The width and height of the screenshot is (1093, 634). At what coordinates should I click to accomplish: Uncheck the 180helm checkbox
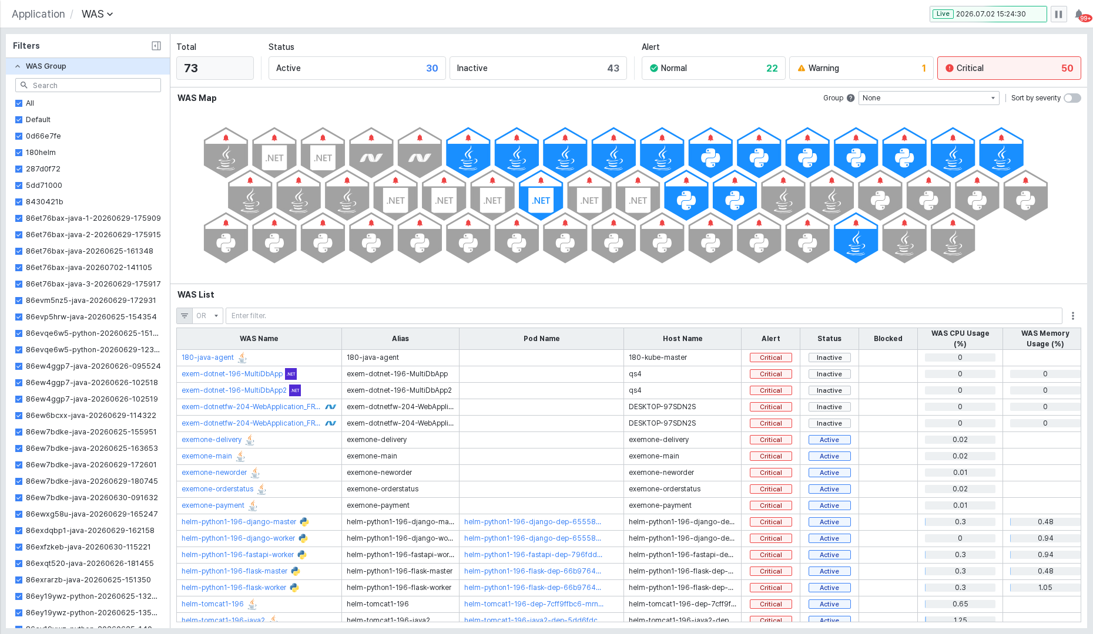tap(19, 153)
